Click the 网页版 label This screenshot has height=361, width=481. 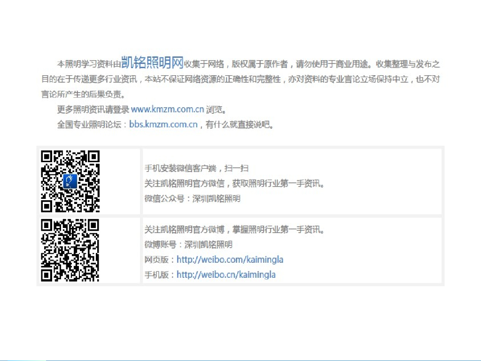156,260
